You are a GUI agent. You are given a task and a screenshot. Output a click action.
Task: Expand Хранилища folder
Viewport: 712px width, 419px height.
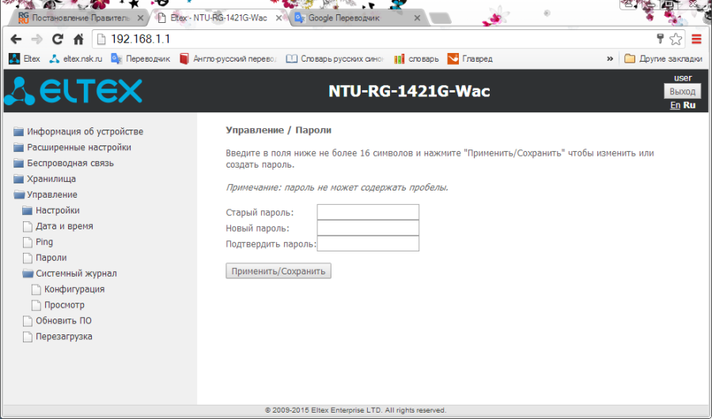coord(44,179)
